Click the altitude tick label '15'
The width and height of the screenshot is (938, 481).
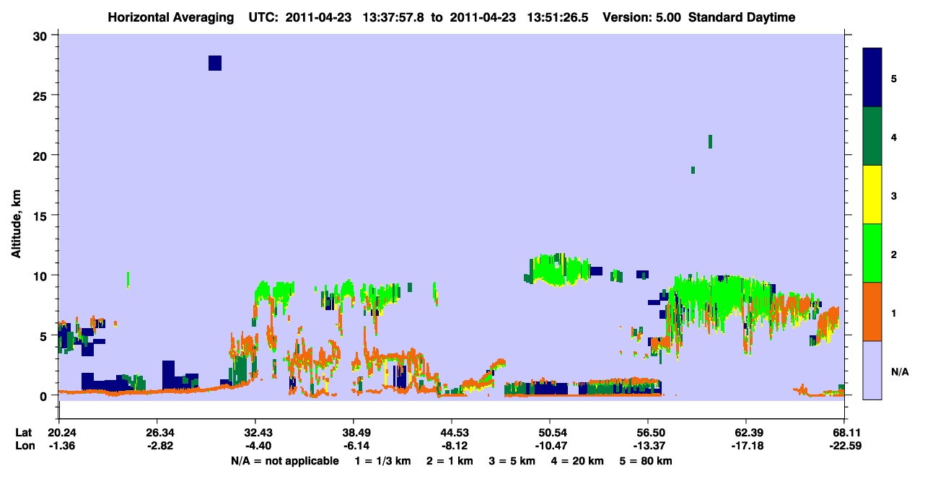[x=42, y=216]
